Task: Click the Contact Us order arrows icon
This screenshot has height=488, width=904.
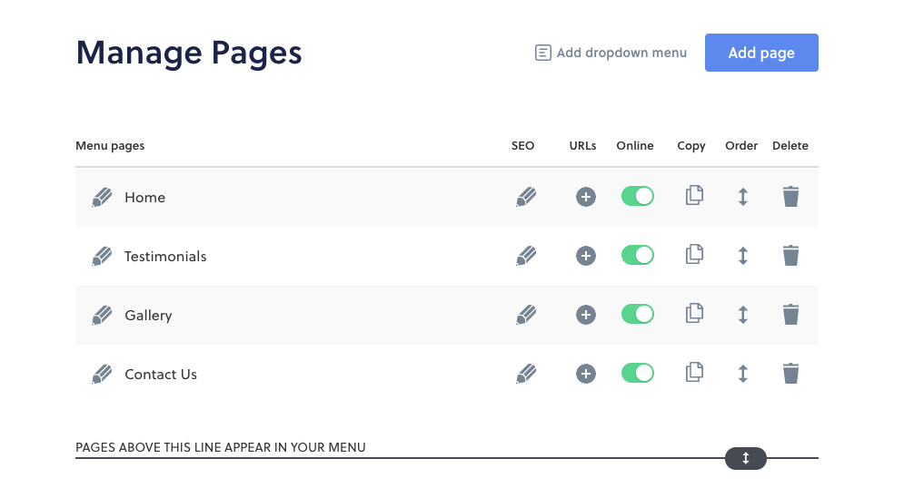Action: [743, 374]
